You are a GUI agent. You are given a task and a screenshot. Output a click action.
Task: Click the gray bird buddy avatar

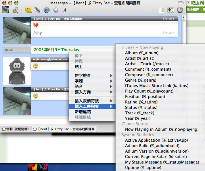(x=17, y=71)
